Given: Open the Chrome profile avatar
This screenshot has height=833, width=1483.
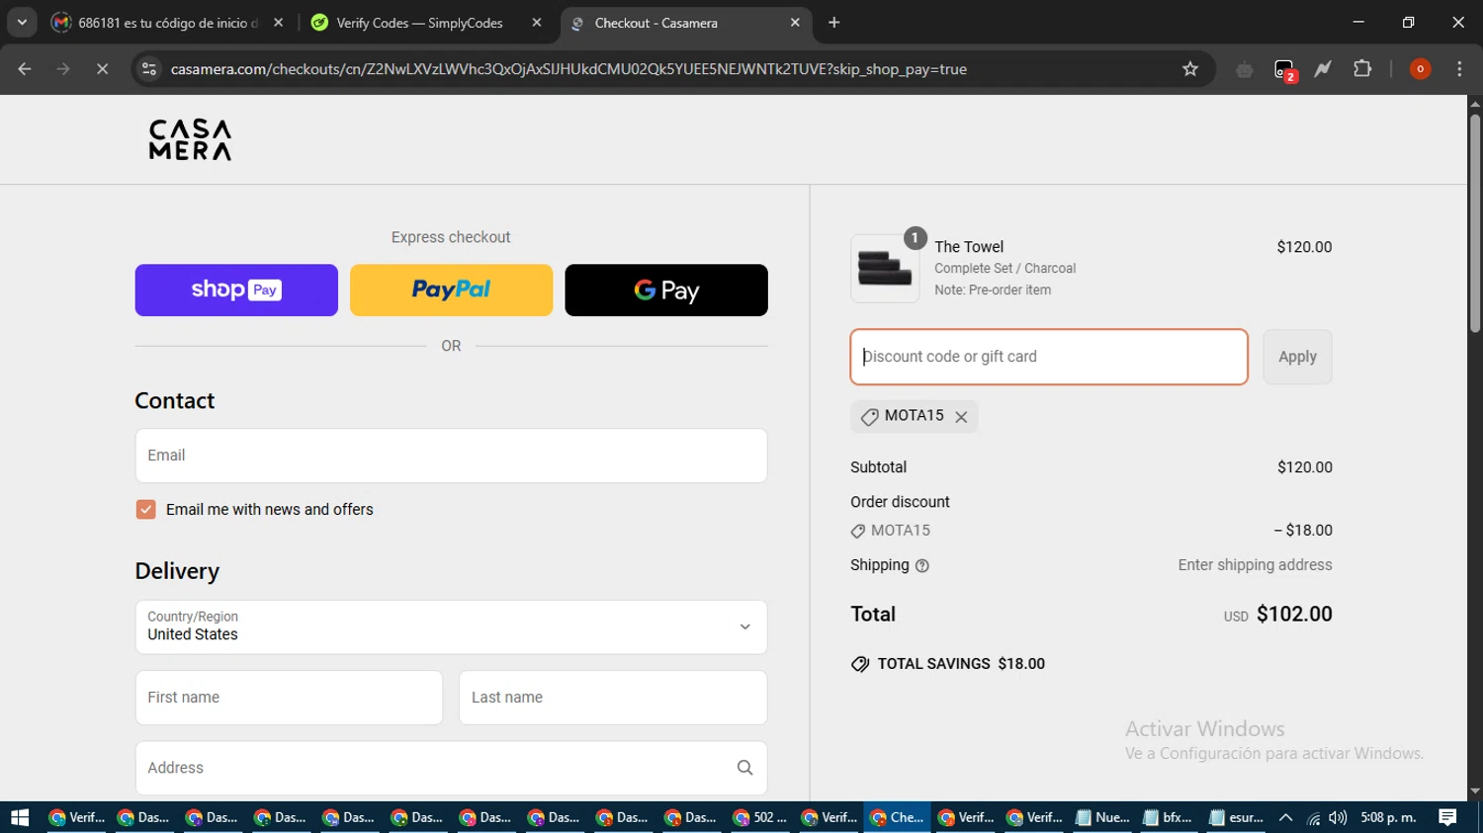Looking at the screenshot, I should (x=1420, y=69).
